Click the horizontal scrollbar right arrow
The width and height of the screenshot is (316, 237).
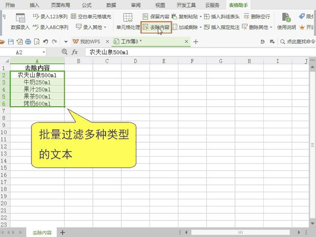click(299, 233)
